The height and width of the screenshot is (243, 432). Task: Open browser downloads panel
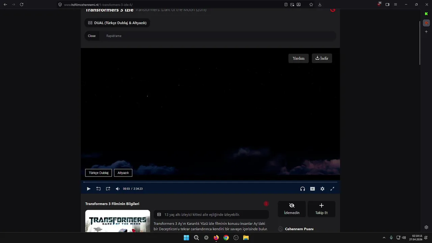point(320,4)
